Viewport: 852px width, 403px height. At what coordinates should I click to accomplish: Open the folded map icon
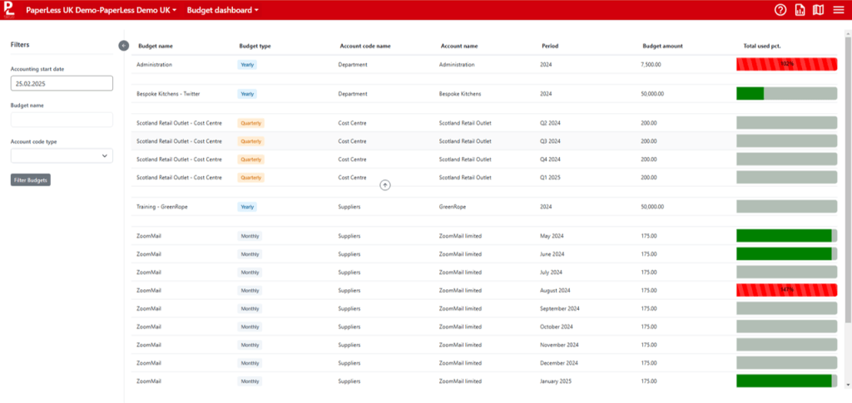point(818,10)
